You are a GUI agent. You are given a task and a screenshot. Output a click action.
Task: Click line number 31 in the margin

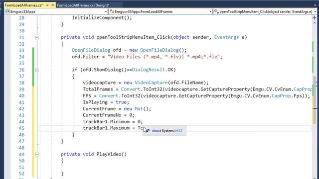pyautogui.click(x=21, y=38)
